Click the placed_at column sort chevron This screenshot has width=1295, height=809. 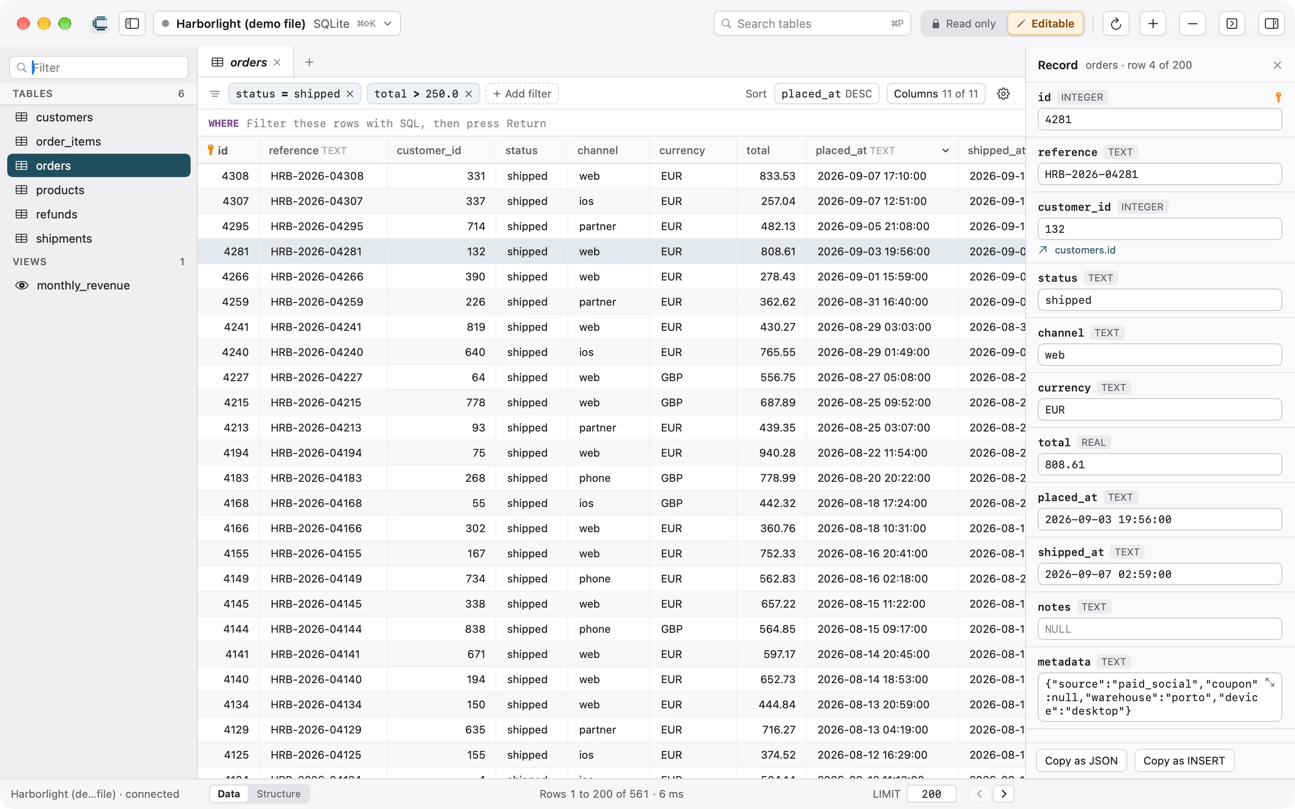click(x=946, y=151)
